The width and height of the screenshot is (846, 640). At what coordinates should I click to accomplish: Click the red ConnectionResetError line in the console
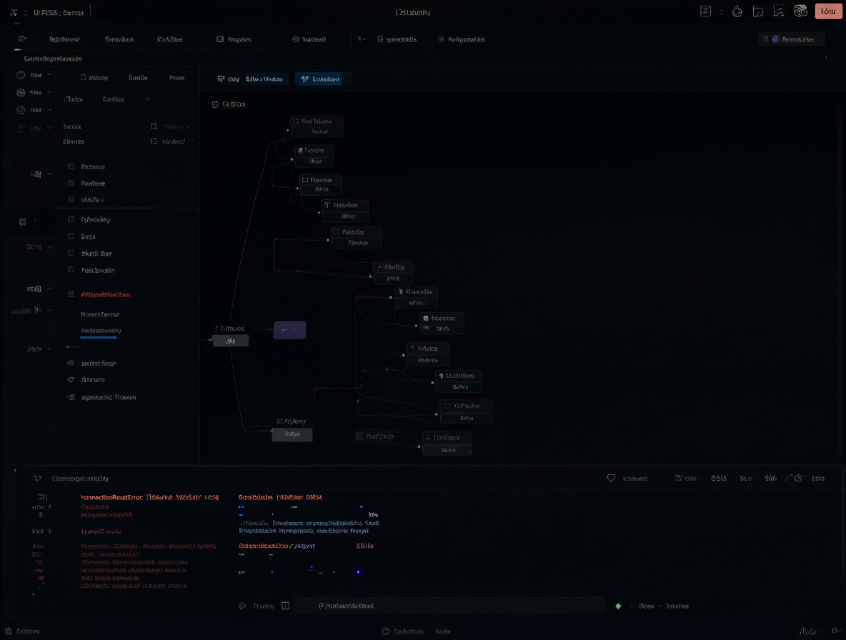149,497
